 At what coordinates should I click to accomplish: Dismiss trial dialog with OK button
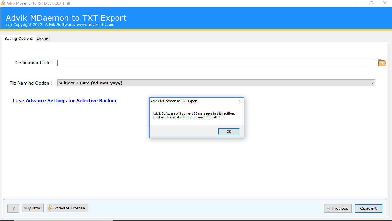pyautogui.click(x=229, y=131)
